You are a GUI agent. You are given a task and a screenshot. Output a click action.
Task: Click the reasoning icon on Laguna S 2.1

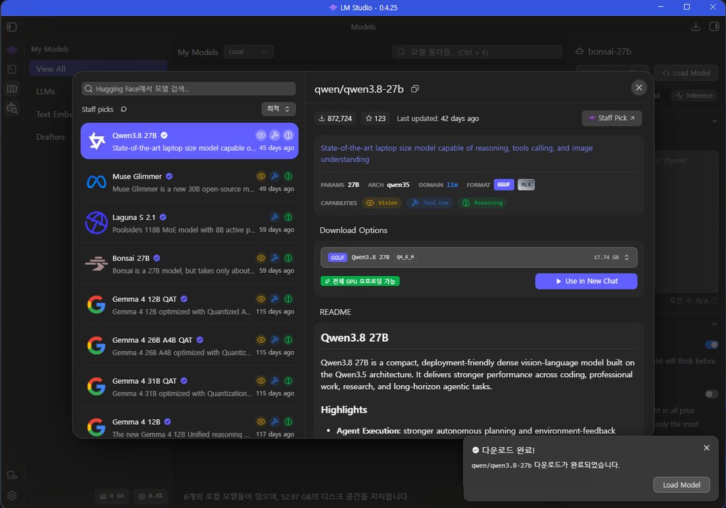[x=288, y=217]
